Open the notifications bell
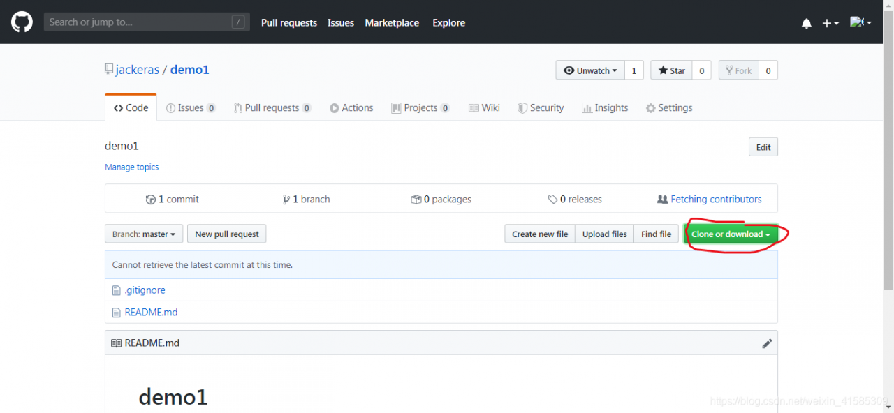 tap(807, 23)
